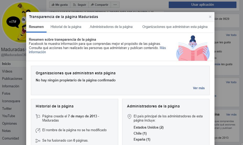
Task: Click the RSS icon on Seguir
Action: click(75, 5)
